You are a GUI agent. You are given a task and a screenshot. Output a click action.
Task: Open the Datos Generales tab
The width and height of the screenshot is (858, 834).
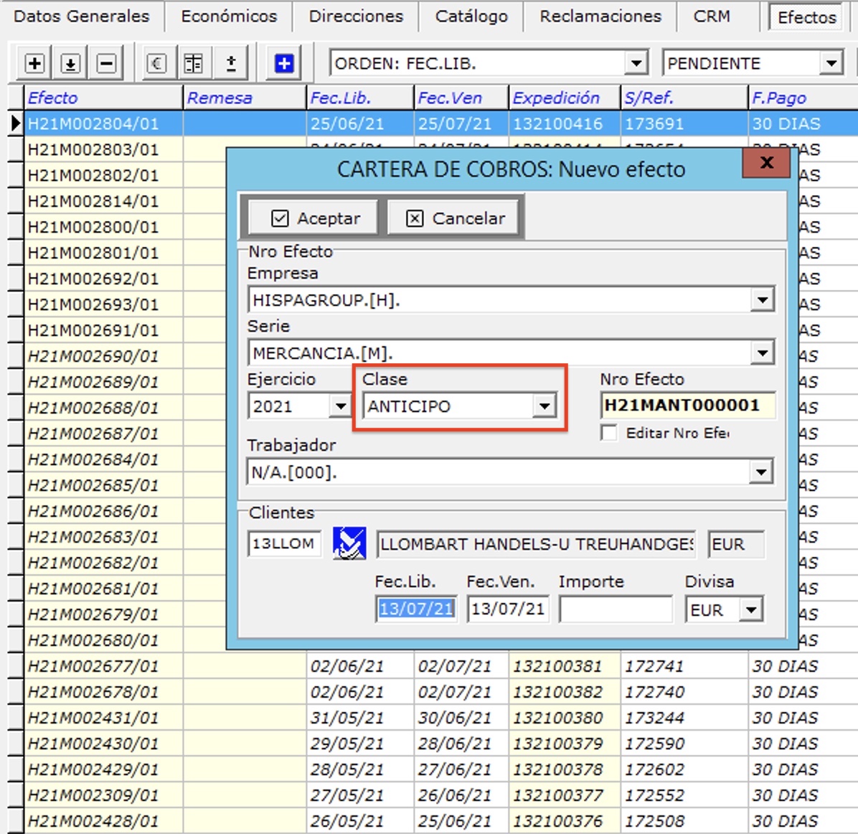pyautogui.click(x=81, y=17)
